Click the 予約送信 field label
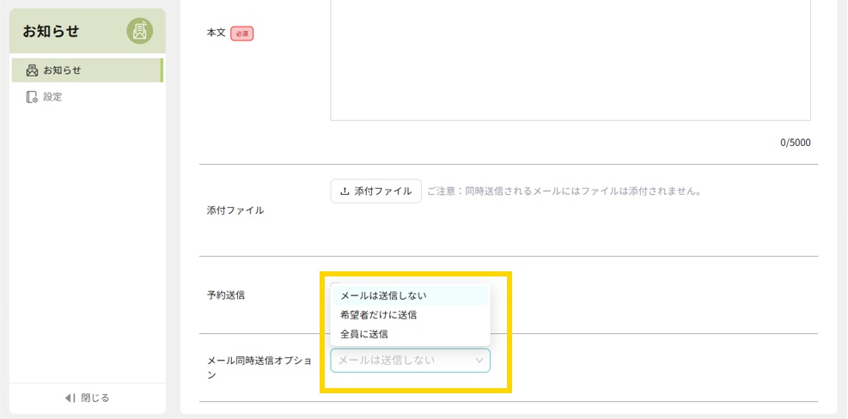The height and width of the screenshot is (419, 848). (x=226, y=295)
